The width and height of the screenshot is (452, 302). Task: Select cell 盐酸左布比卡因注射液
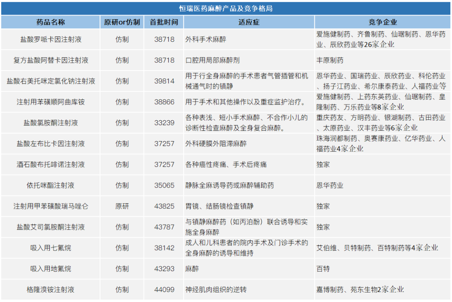[x=51, y=144]
